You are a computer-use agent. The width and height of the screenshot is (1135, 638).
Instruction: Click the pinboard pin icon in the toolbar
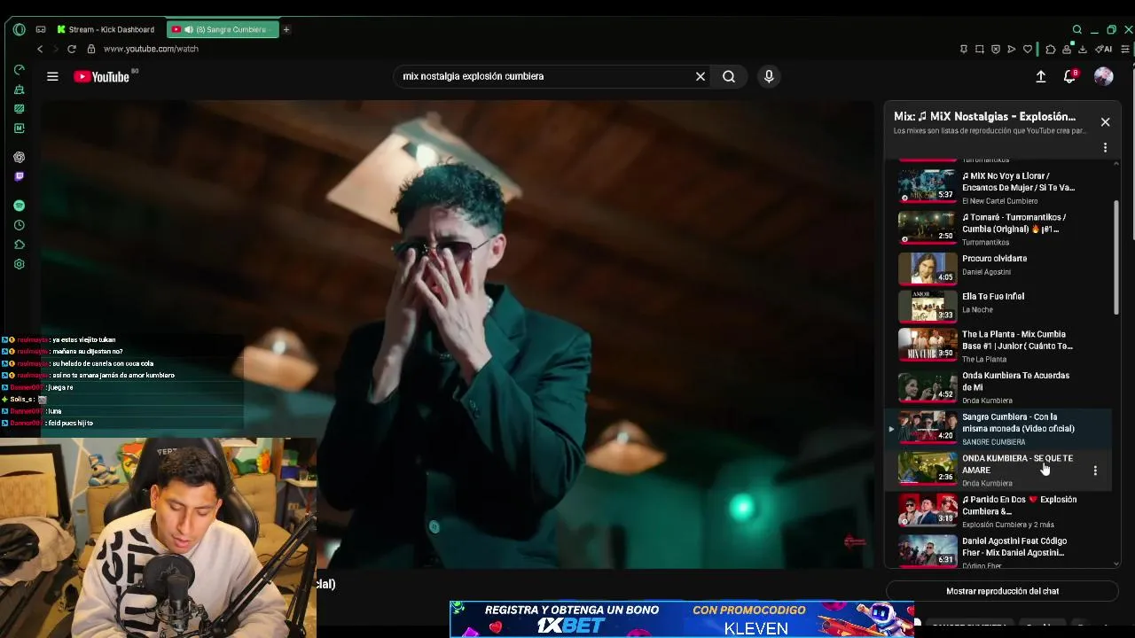point(964,49)
